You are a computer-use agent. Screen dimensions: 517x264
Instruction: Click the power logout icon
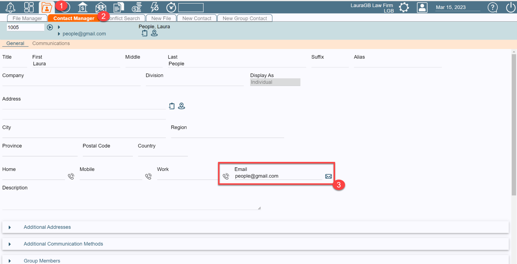pyautogui.click(x=511, y=7)
